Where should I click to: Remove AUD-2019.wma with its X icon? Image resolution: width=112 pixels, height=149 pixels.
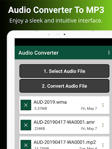26,105
